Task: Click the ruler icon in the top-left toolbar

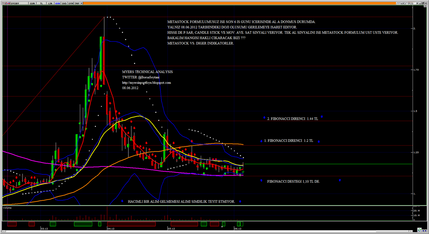Action: click(4, 3)
